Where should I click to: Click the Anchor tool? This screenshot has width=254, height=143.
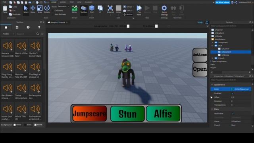128,14
